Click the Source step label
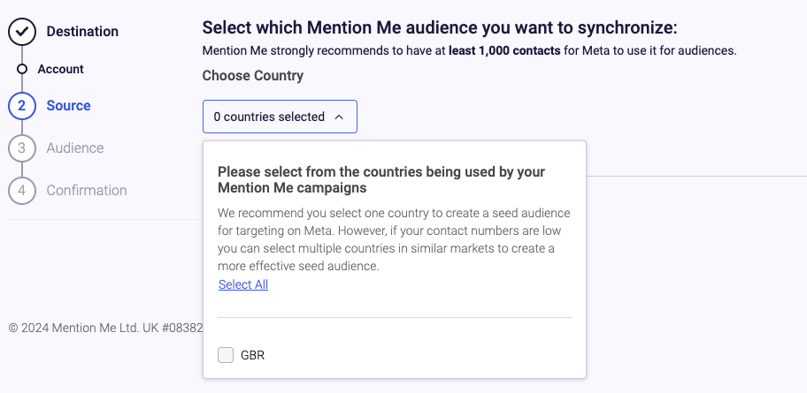The width and height of the screenshot is (807, 393). [68, 106]
